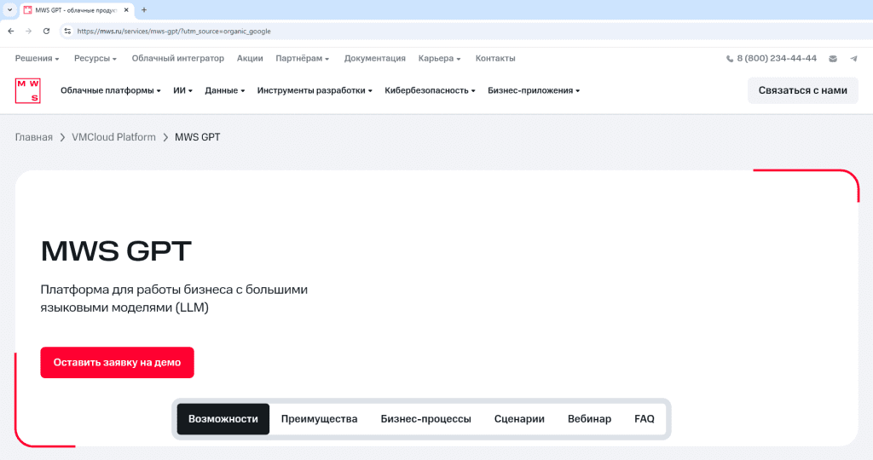The height and width of the screenshot is (460, 873).
Task: Click the browser back arrow
Action: point(11,32)
